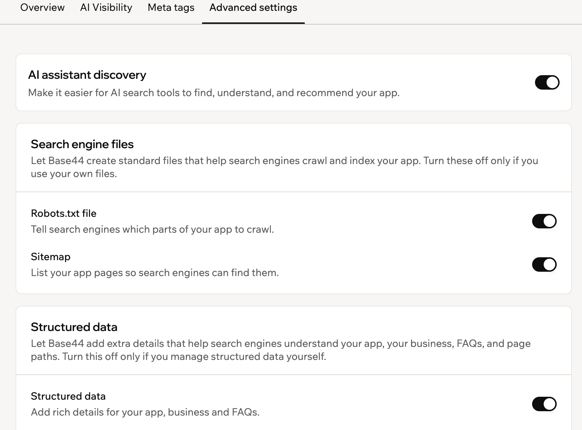Click the AI assistant discovery heading
The height and width of the screenshot is (430, 582).
click(x=87, y=75)
